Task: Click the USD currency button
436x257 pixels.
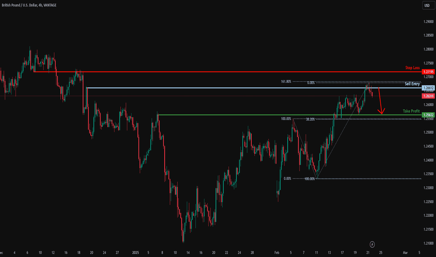Action: [x=428, y=5]
